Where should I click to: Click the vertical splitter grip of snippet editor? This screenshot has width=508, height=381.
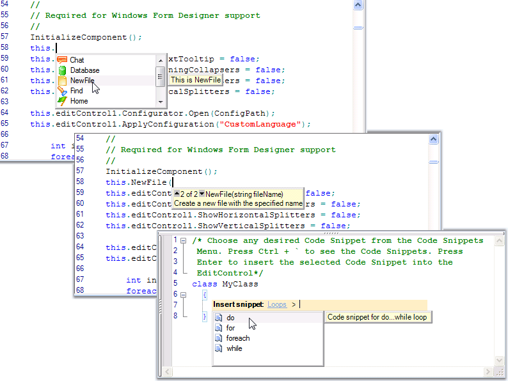[x=160, y=306]
